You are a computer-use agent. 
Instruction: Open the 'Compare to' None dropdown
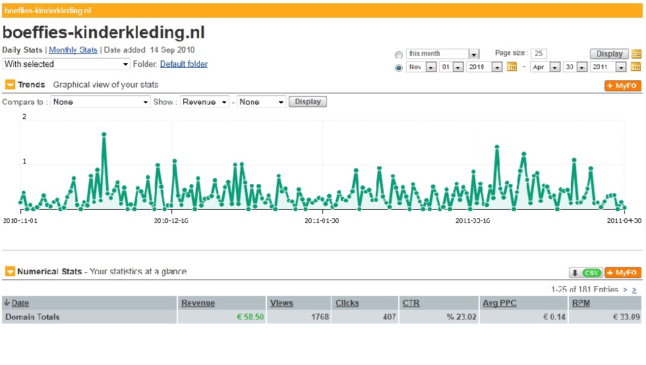[x=100, y=102]
